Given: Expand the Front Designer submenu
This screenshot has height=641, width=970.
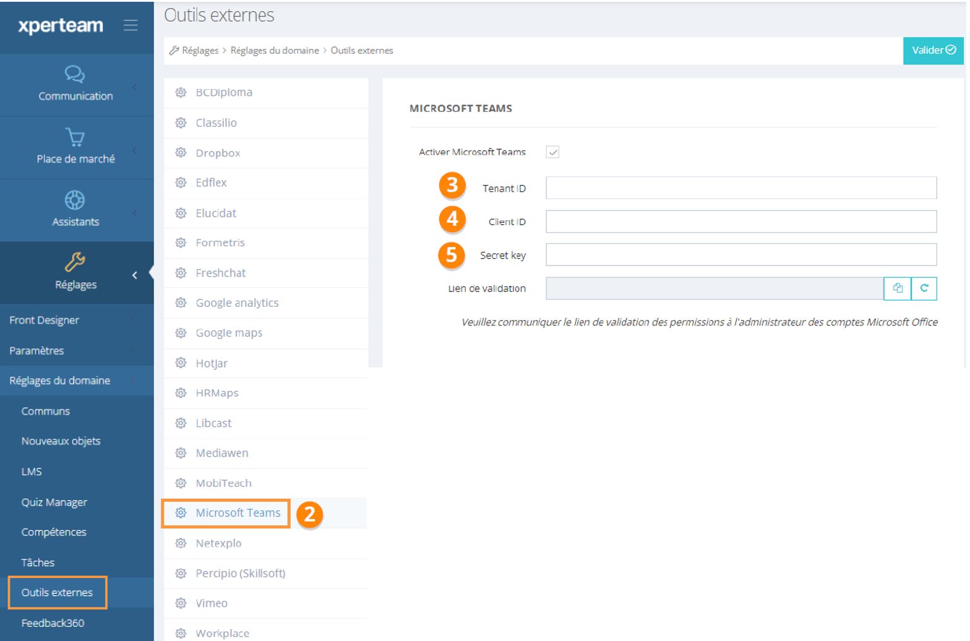Looking at the screenshot, I should tap(45, 320).
